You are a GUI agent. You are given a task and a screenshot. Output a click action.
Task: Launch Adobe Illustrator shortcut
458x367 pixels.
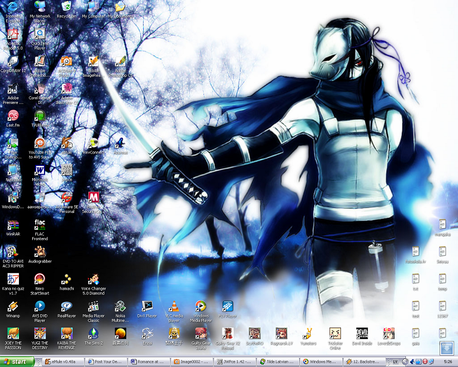(66, 89)
